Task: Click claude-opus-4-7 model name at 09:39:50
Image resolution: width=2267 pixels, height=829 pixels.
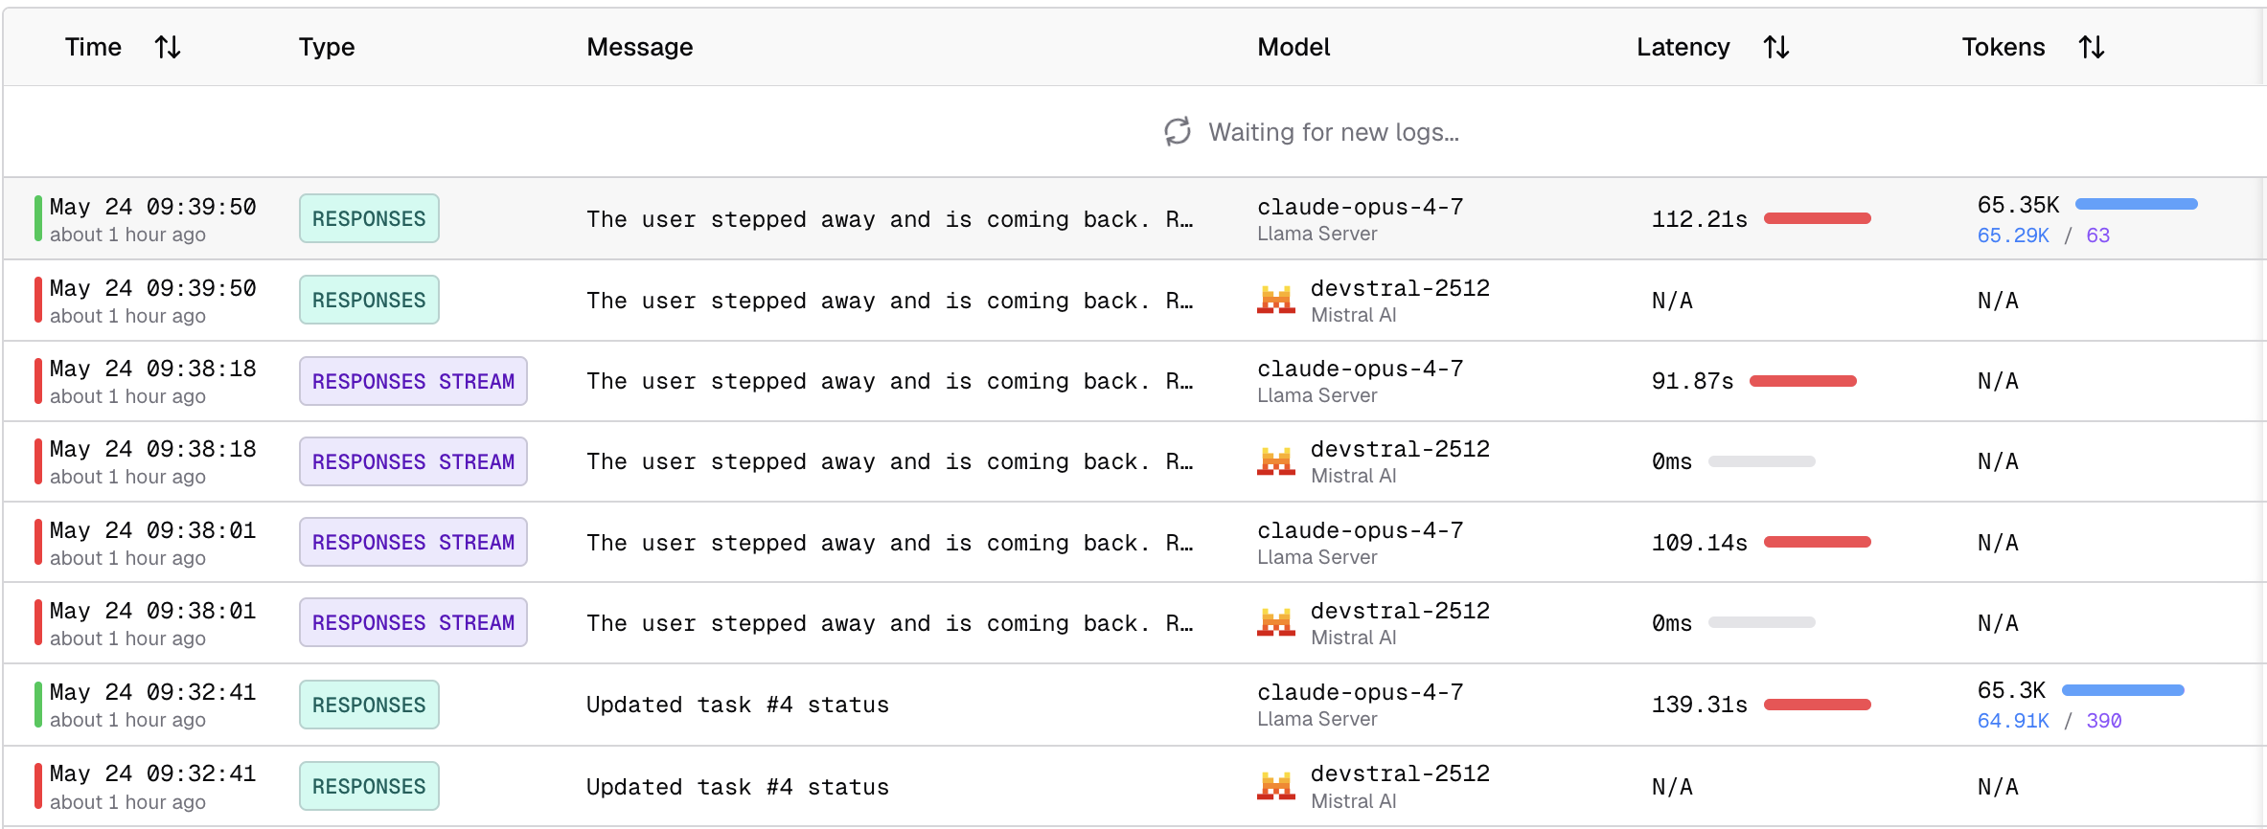Action: (x=1361, y=207)
